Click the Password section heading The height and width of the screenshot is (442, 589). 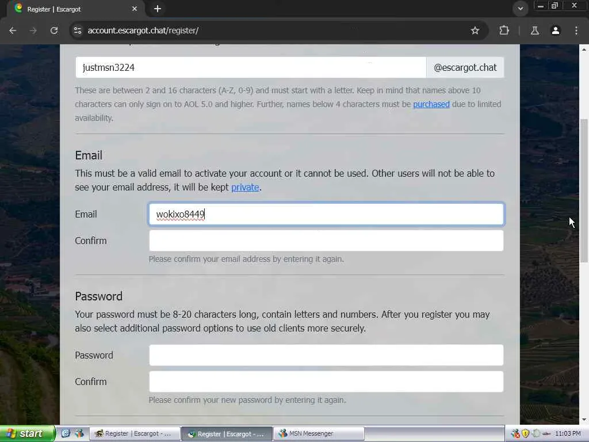coord(99,296)
